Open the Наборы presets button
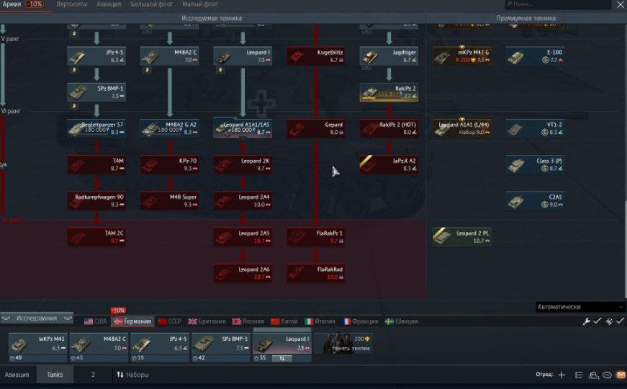Viewport: 627px width, 389px height. pos(132,375)
